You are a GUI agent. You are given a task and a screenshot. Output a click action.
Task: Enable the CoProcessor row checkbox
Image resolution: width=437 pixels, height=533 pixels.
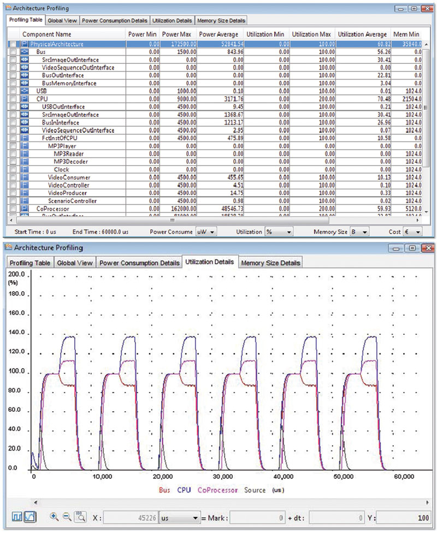13,209
